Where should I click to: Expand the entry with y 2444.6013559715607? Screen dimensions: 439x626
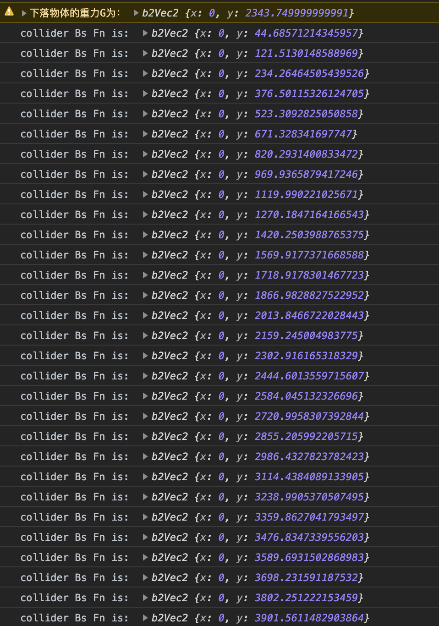145,376
